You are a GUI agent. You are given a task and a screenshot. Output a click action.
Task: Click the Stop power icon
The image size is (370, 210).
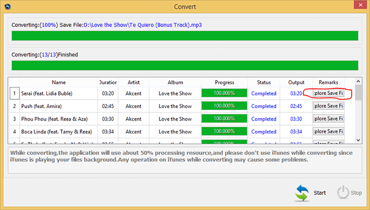coord(343,192)
